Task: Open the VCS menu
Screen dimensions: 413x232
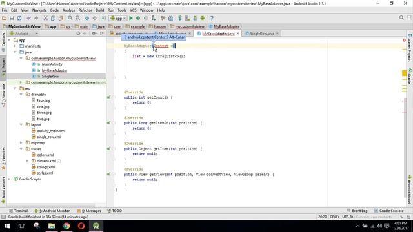Action: 133,10
